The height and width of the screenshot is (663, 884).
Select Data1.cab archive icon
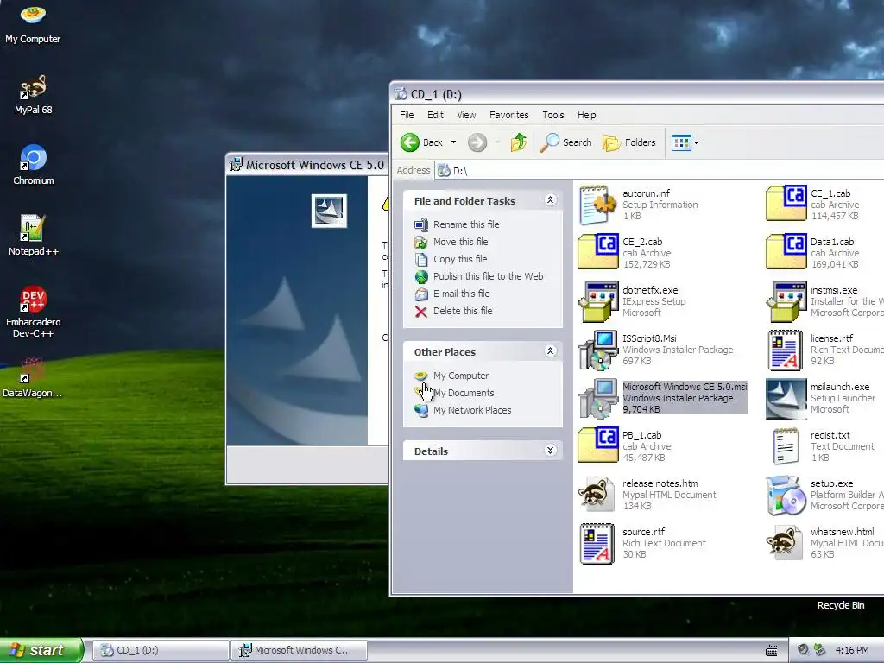(786, 252)
